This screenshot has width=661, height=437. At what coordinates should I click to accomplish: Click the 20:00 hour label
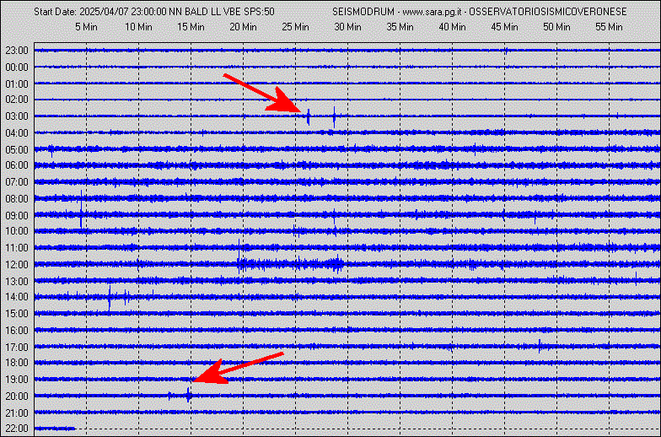[x=17, y=397]
